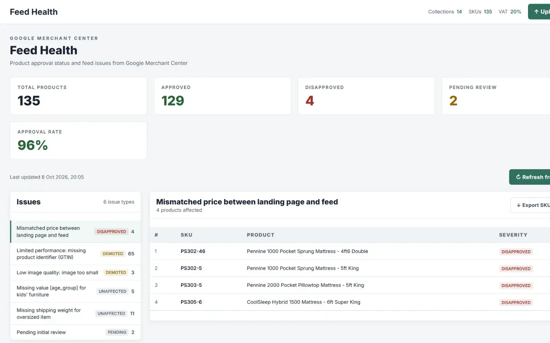The height and width of the screenshot is (343, 550).
Task: Click the VAT 20% header stat
Action: 510,12
